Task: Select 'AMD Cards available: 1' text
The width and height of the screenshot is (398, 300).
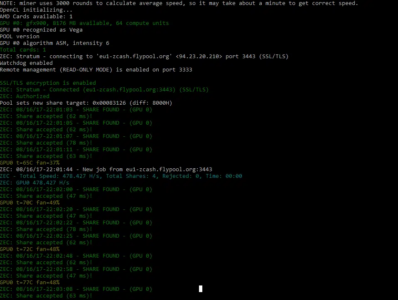Action: point(36,17)
